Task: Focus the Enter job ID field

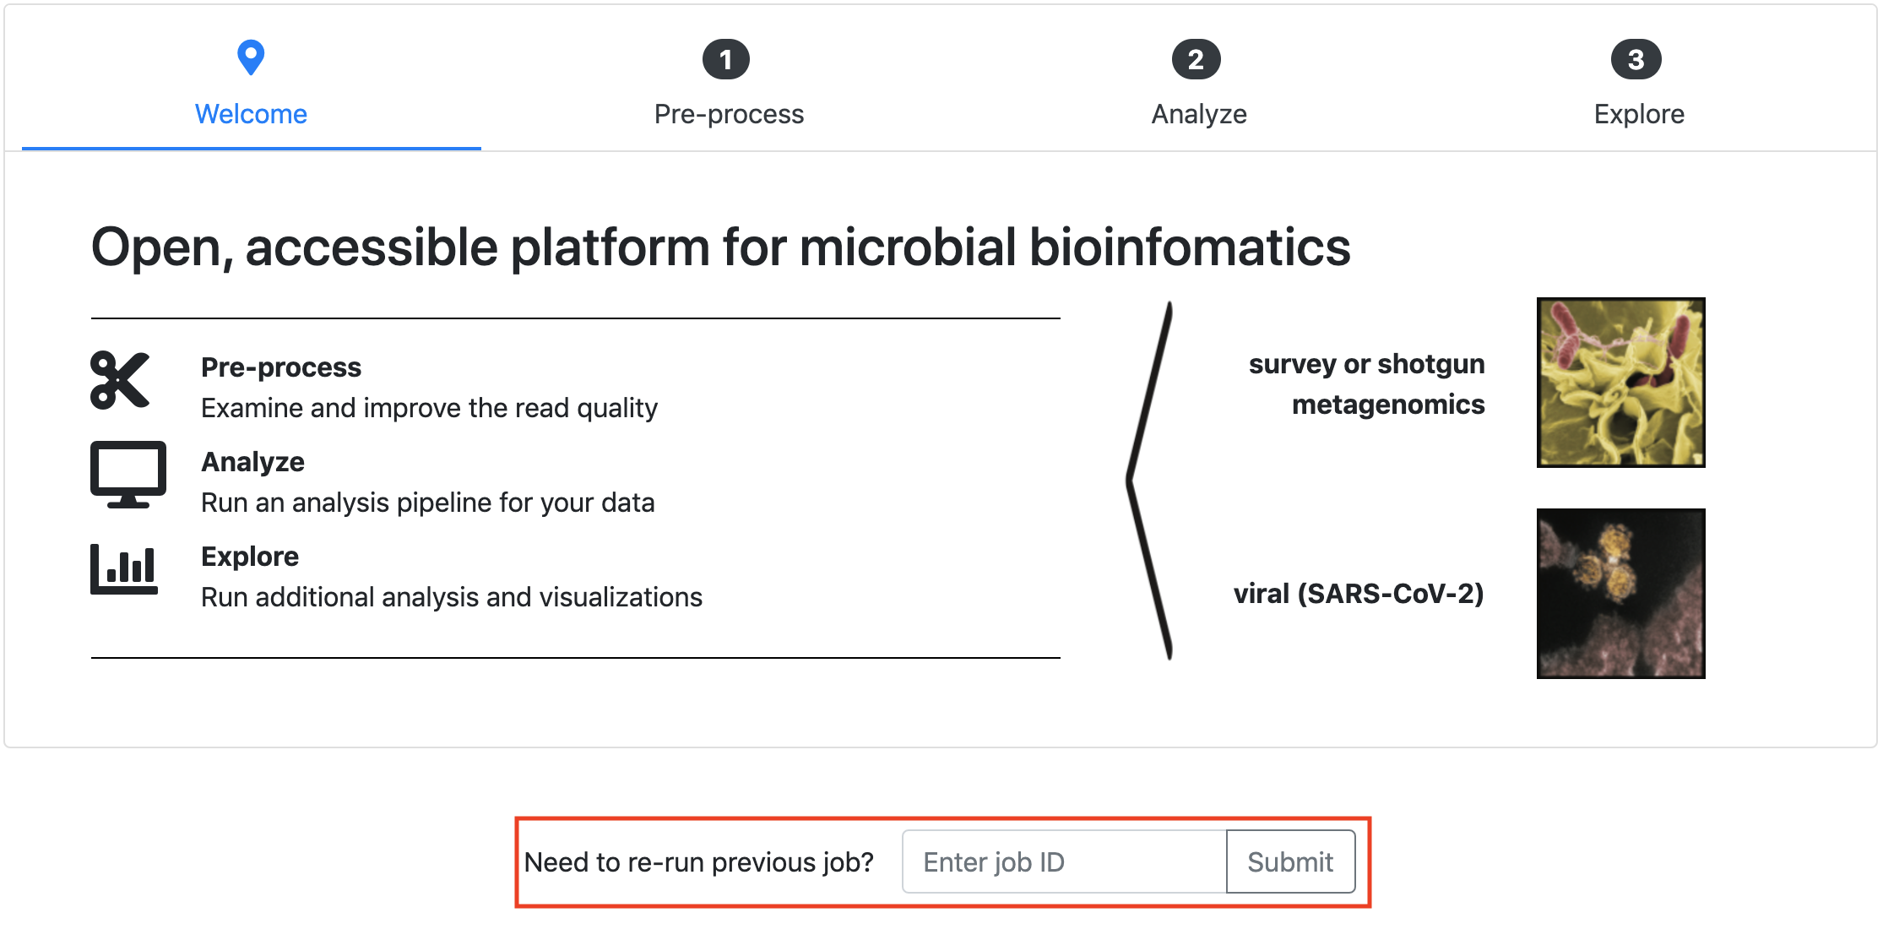Action: click(1064, 861)
